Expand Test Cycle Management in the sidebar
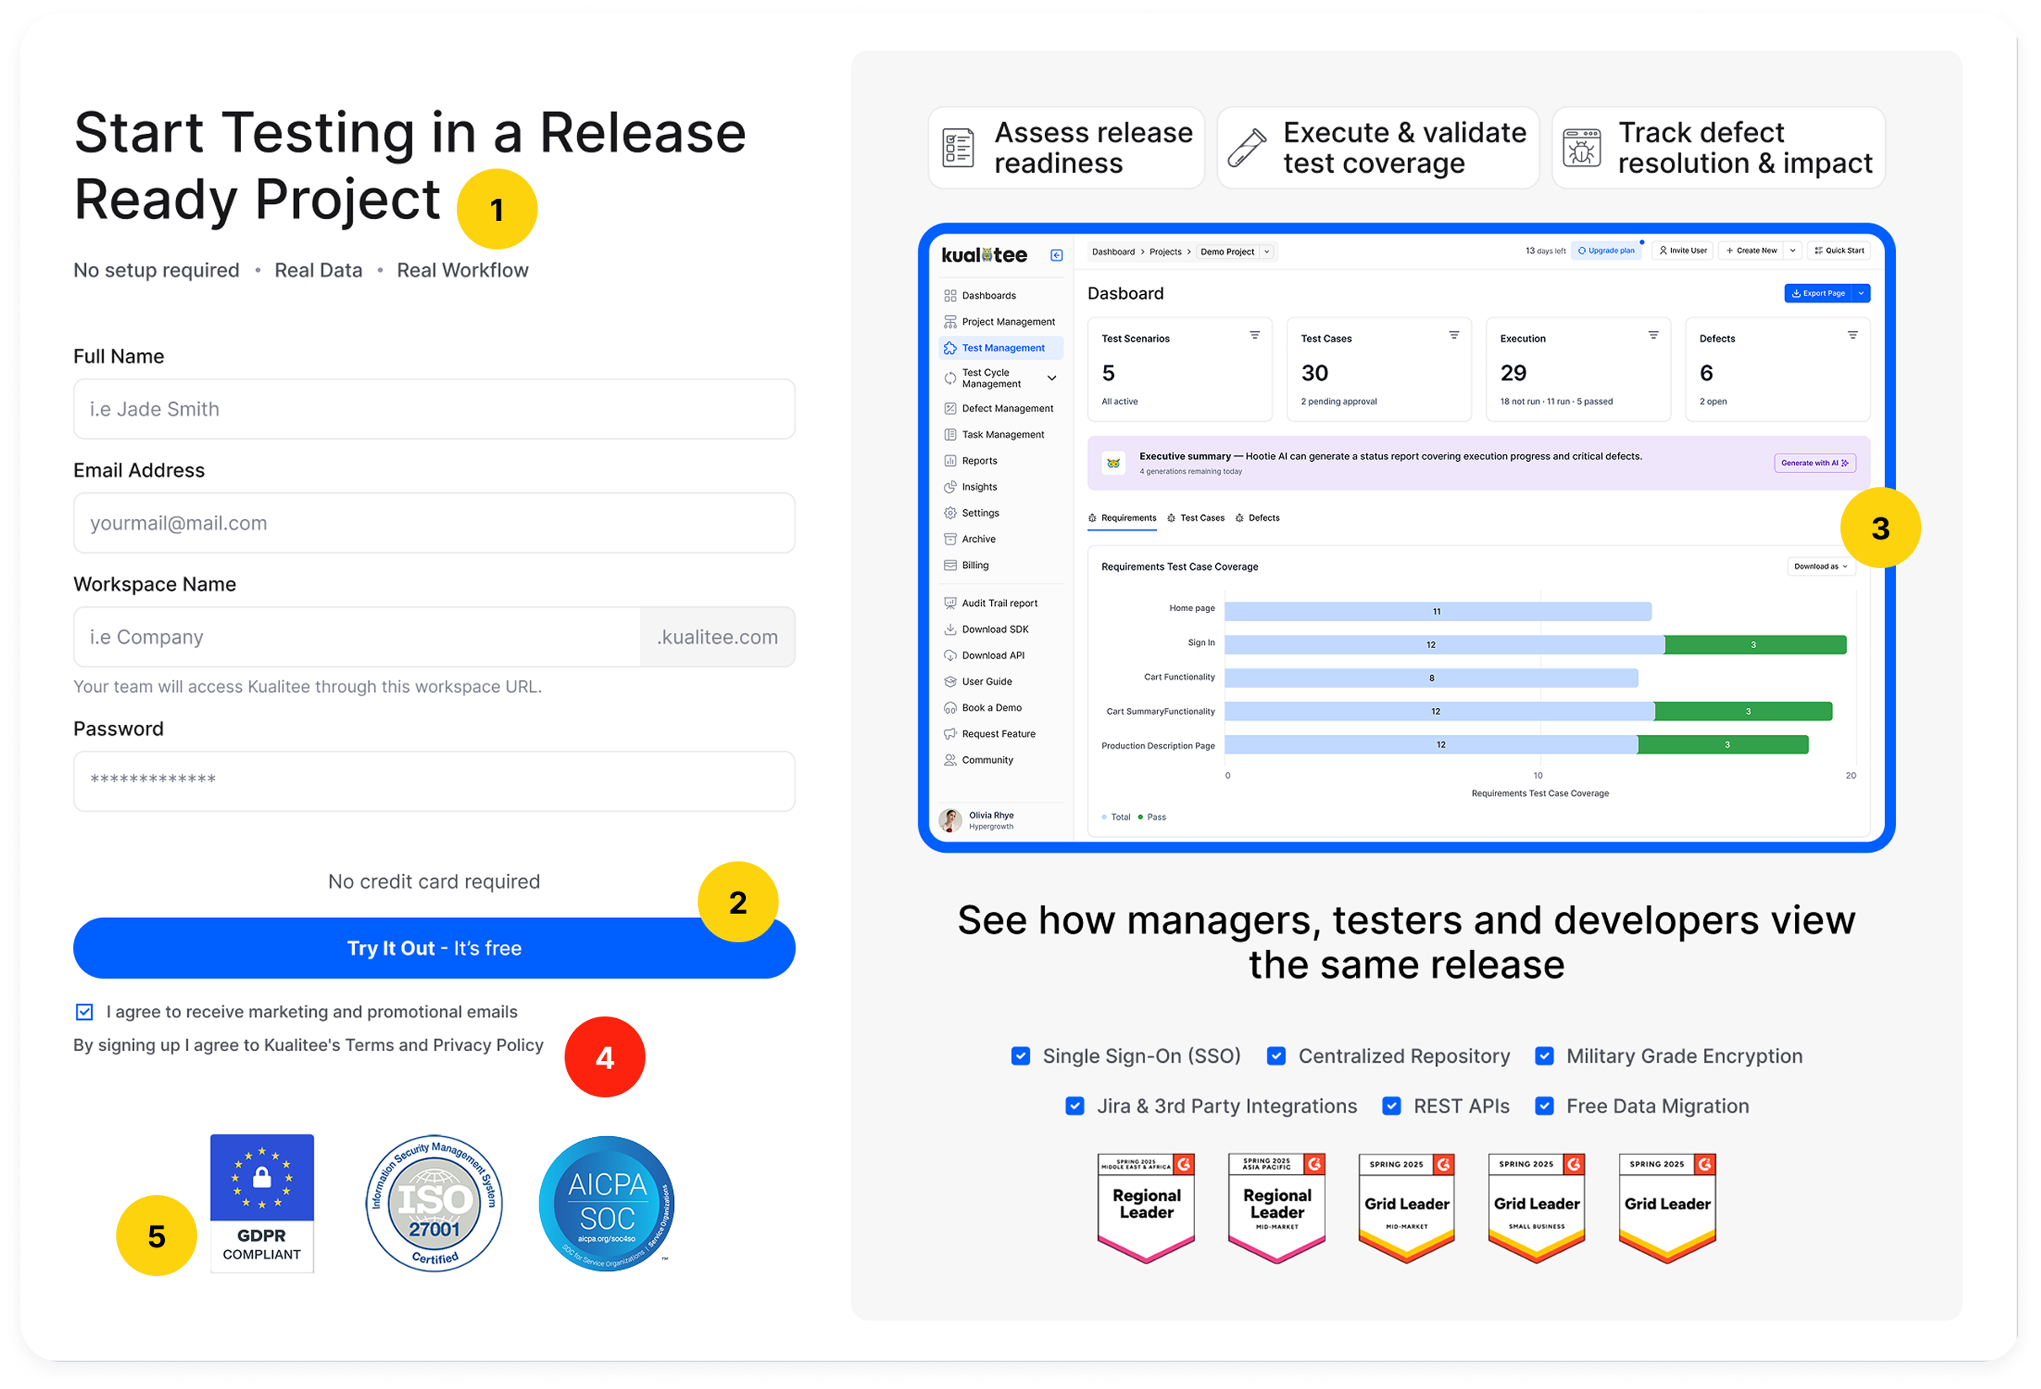2041x1389 pixels. (1053, 378)
